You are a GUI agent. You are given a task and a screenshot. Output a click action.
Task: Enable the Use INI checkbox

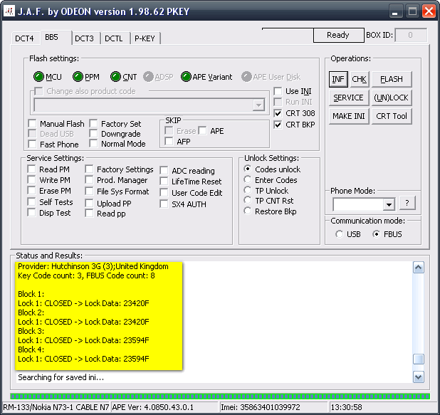click(278, 91)
